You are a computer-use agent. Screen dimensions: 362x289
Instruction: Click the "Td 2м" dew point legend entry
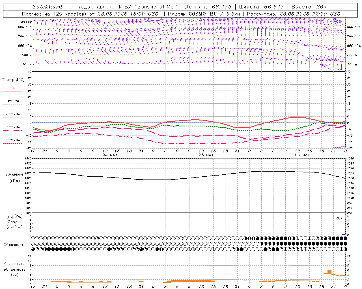[x=13, y=101]
